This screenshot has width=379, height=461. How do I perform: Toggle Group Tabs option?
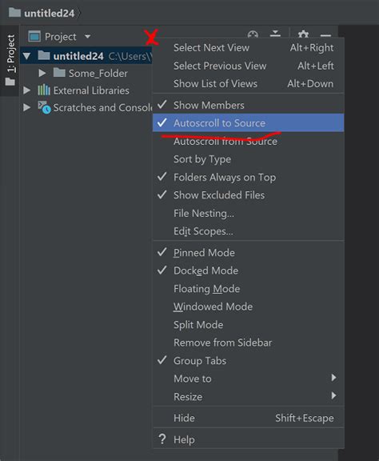point(248,360)
